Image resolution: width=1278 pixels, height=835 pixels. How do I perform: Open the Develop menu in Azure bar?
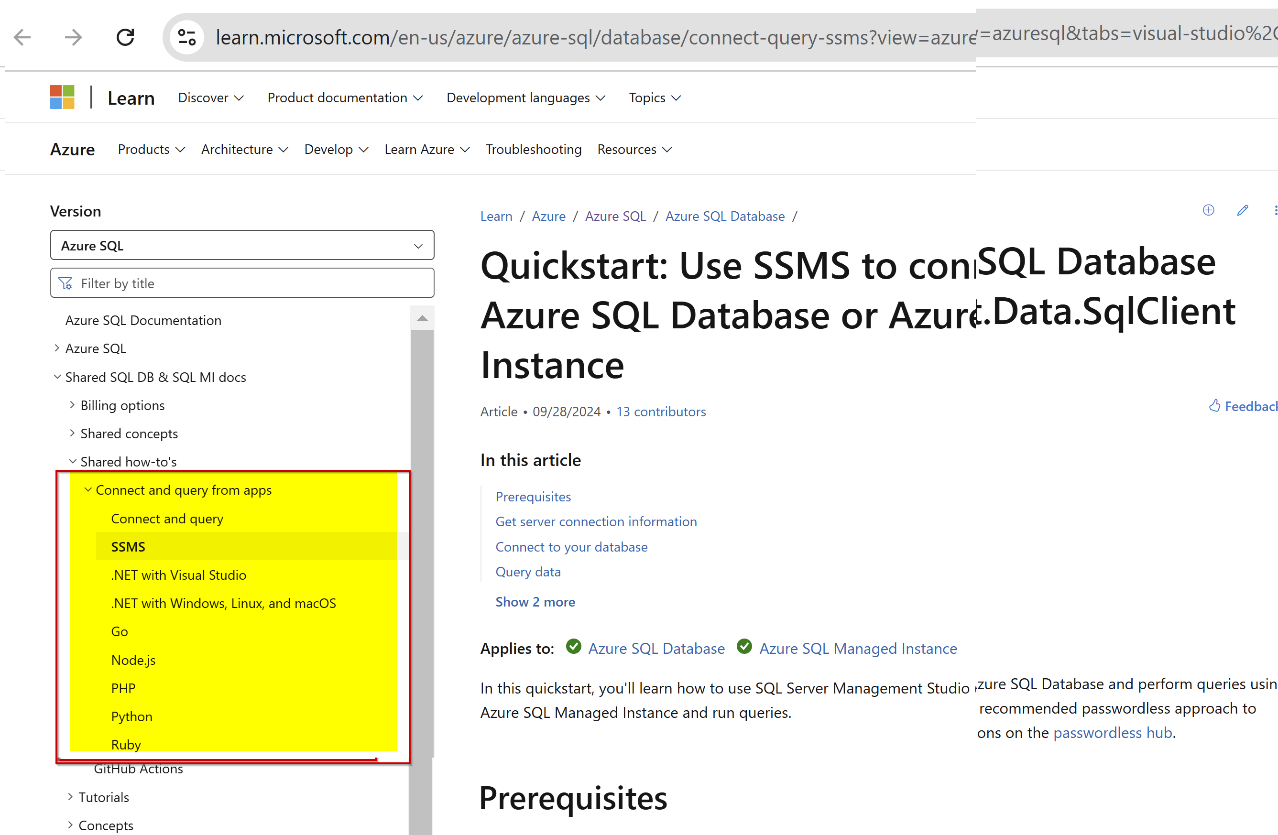336,149
